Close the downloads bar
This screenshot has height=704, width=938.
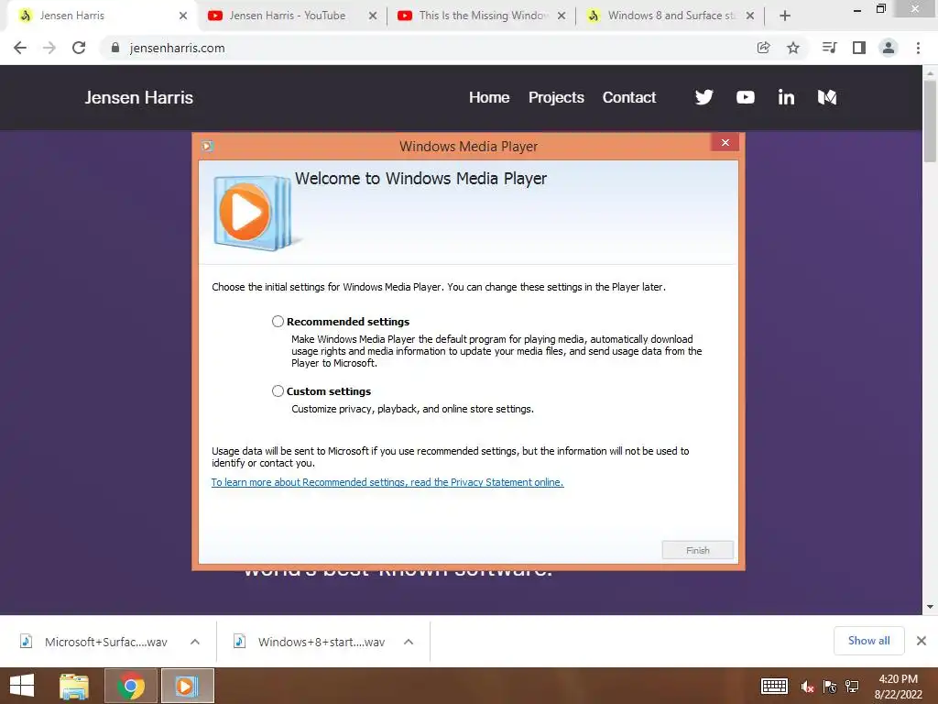pos(922,641)
